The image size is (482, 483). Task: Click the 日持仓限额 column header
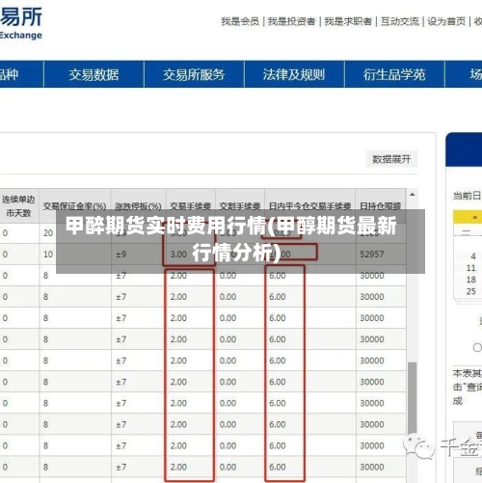[x=381, y=206]
